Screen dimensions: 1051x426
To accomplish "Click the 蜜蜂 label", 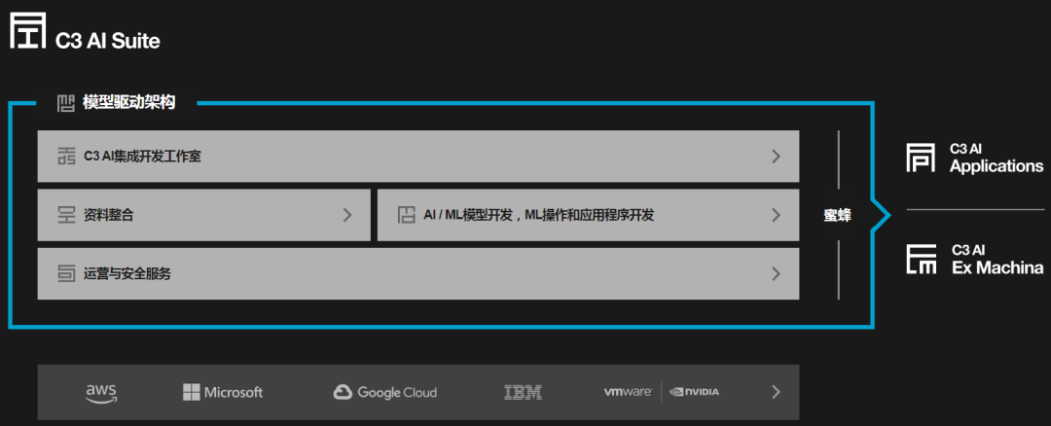I will [837, 216].
